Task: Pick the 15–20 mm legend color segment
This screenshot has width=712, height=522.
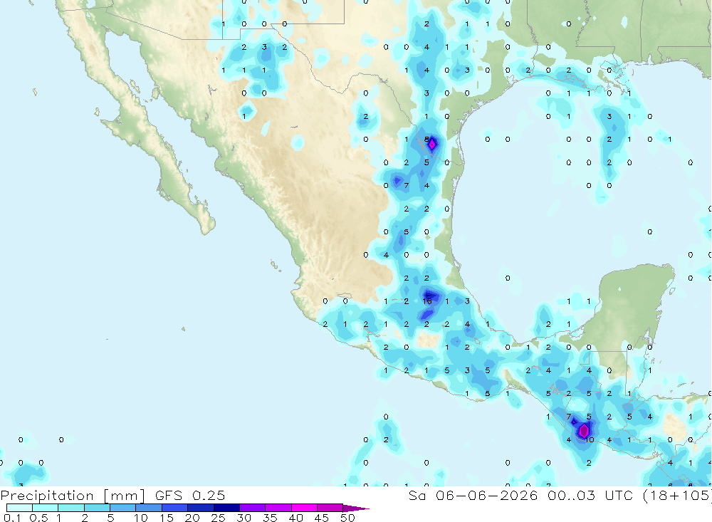Action: click(175, 508)
